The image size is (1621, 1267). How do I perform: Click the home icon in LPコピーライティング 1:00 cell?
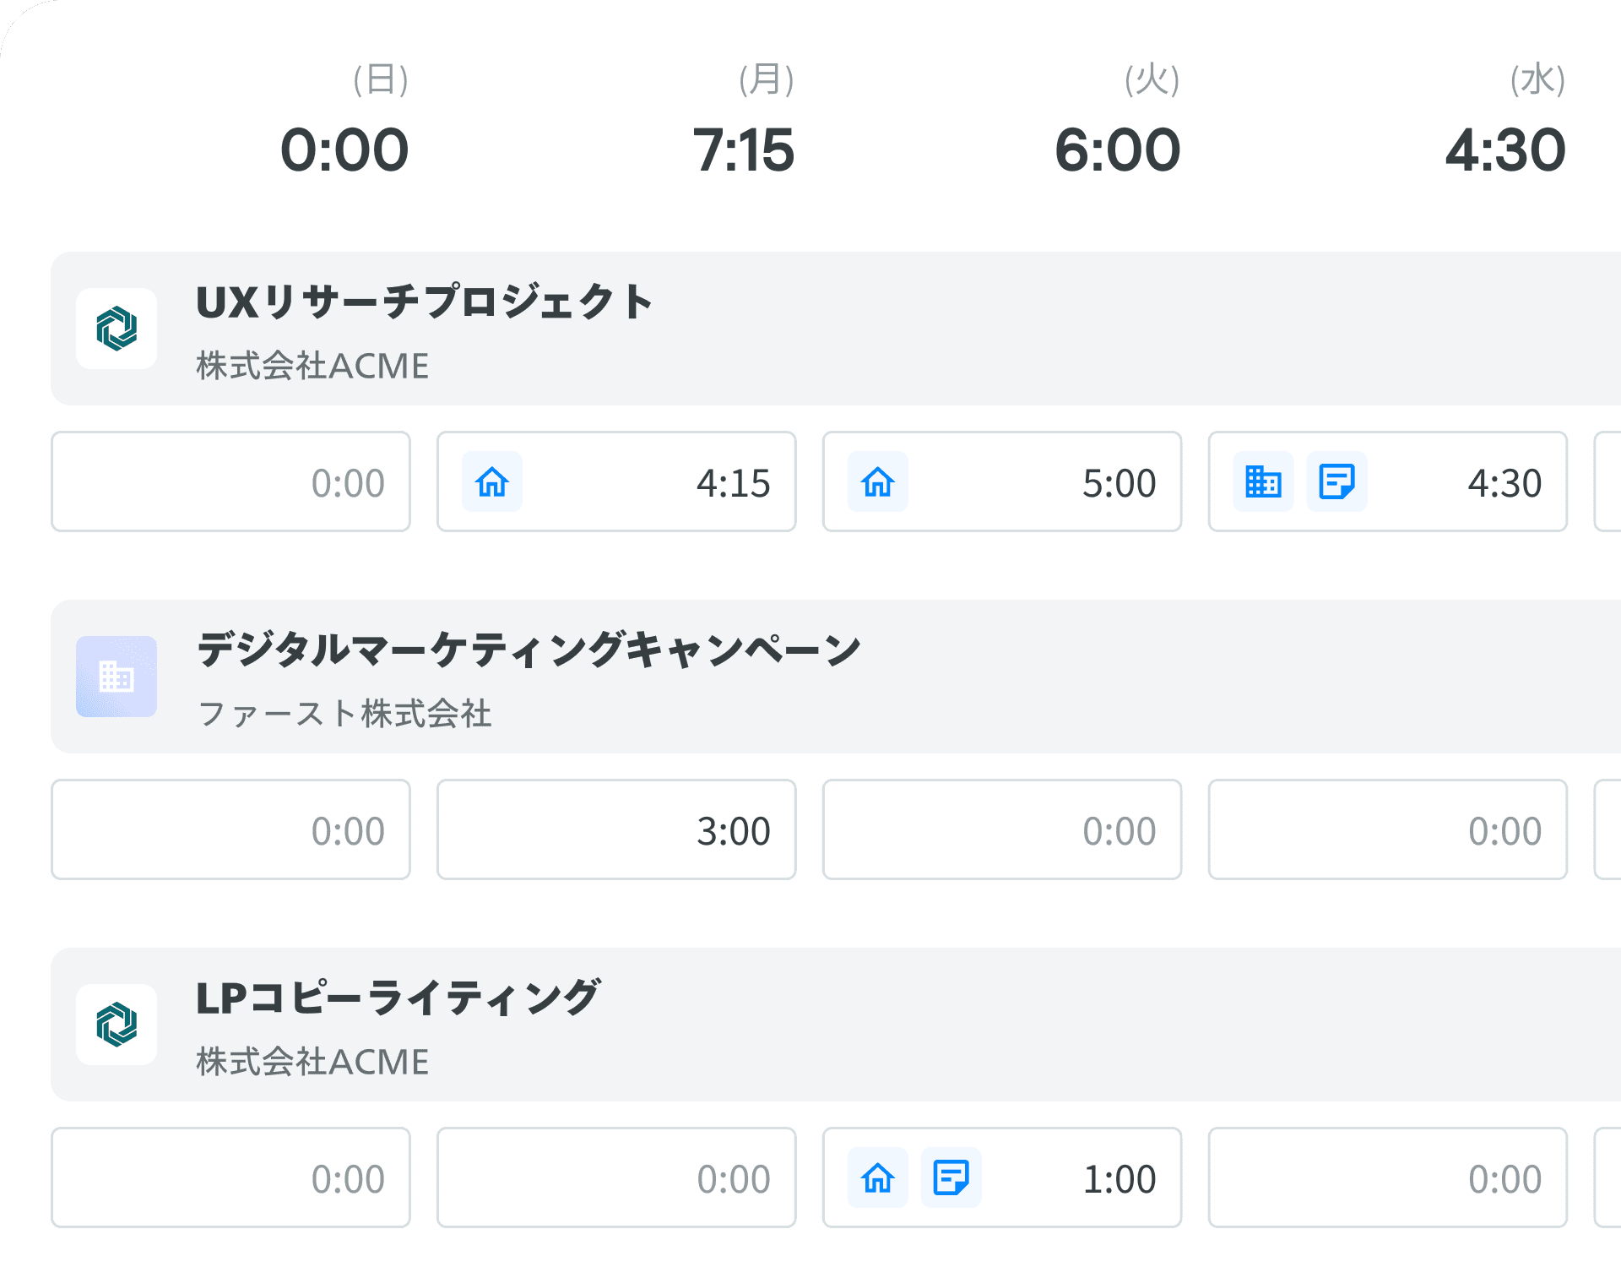tap(878, 1177)
